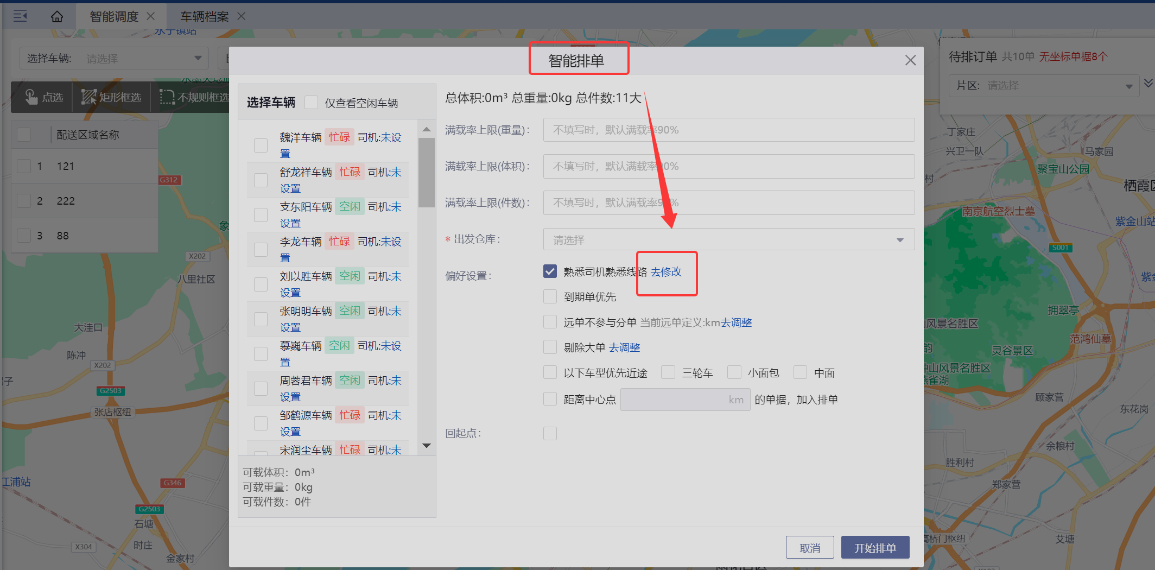Viewport: 1155px width, 570px height.
Task: Open the 出发仓库 dropdown
Action: (728, 239)
